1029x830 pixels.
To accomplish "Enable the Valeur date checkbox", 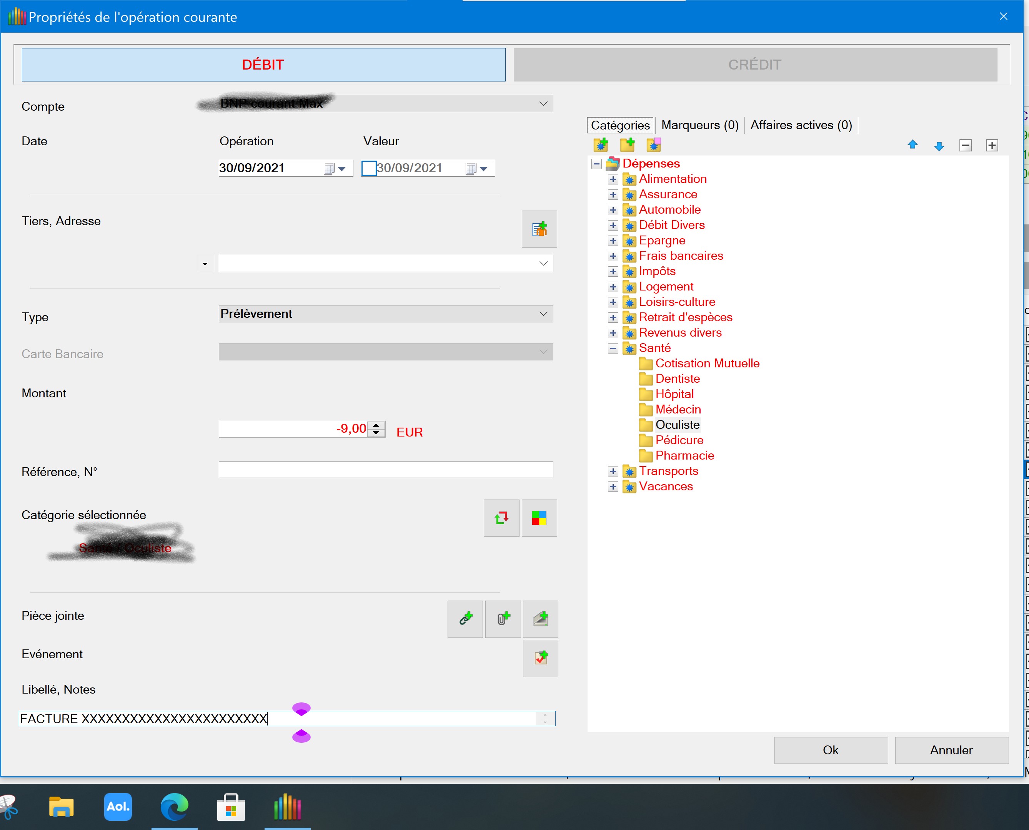I will (368, 168).
